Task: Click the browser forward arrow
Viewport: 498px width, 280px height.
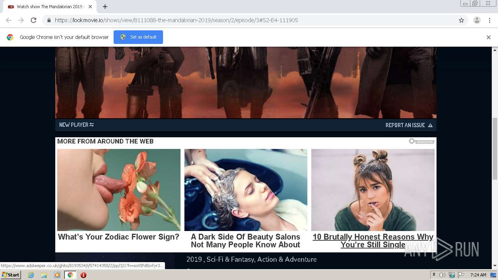Action: [x=21, y=20]
